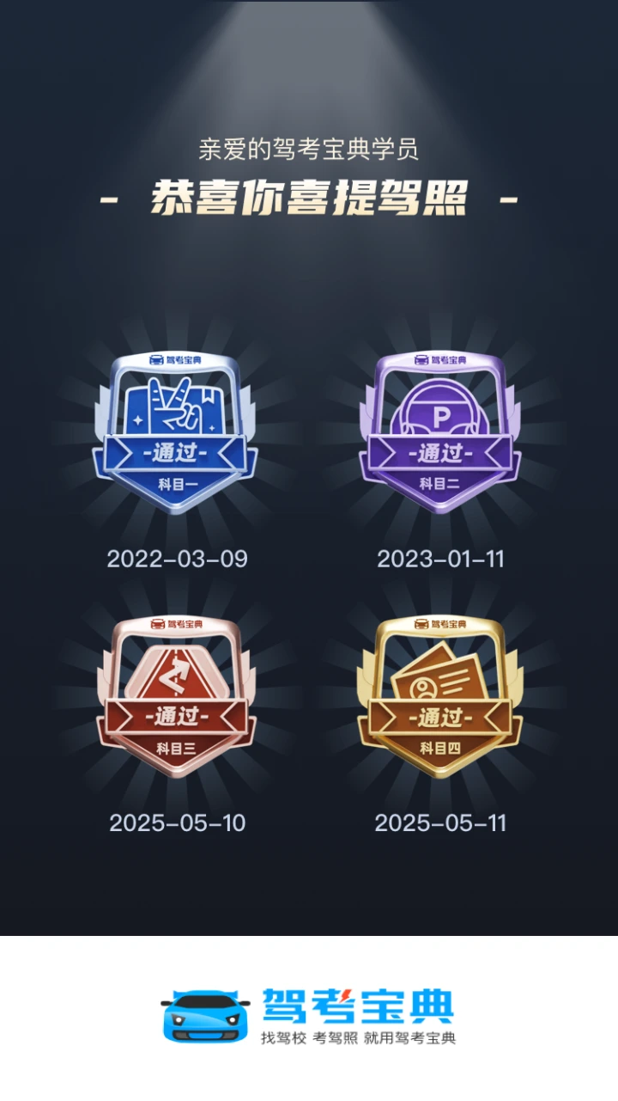Tap the purple 科目二 parking badge

[x=440, y=432]
